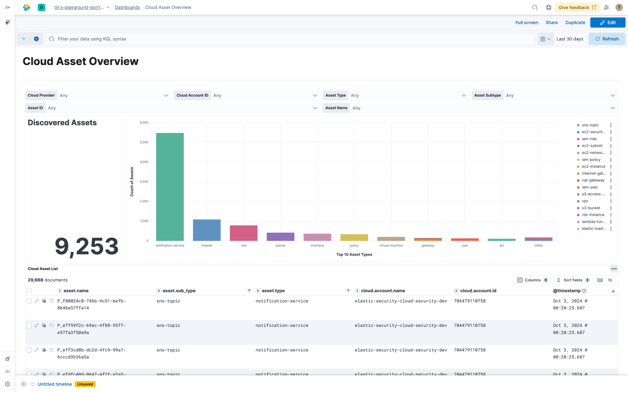Open panel options for Cloud Asset List

click(x=614, y=269)
